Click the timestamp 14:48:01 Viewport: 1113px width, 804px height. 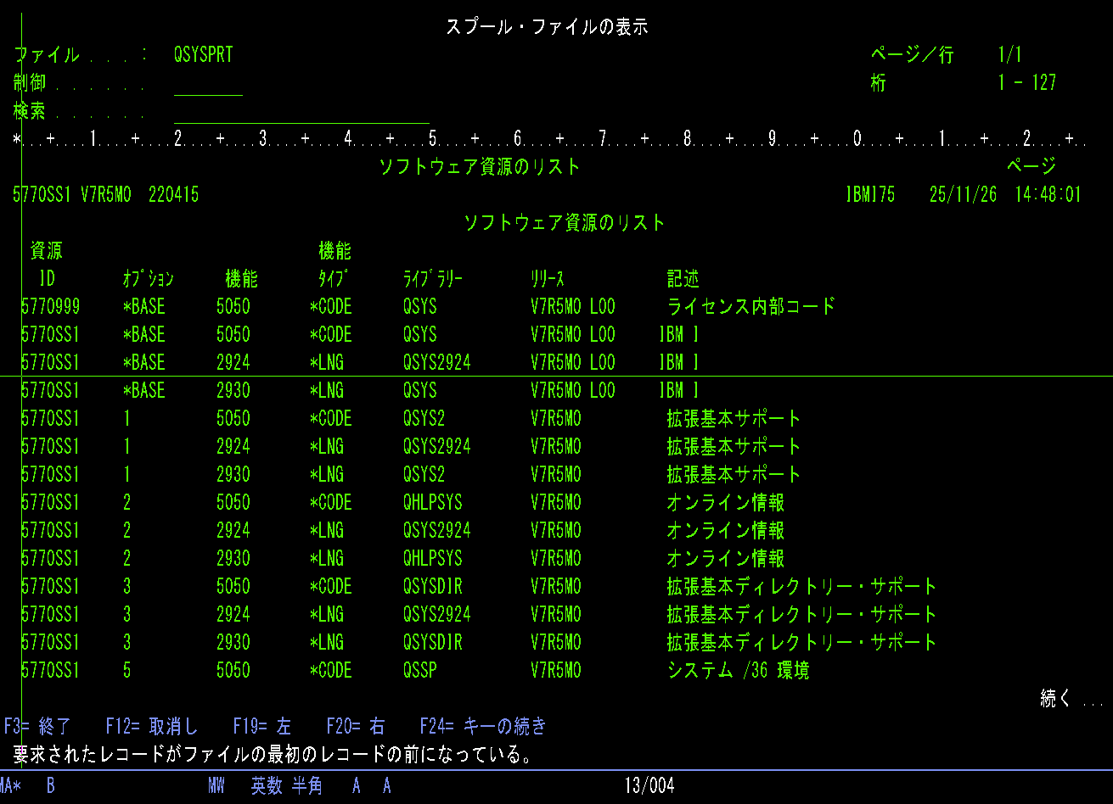[1048, 195]
